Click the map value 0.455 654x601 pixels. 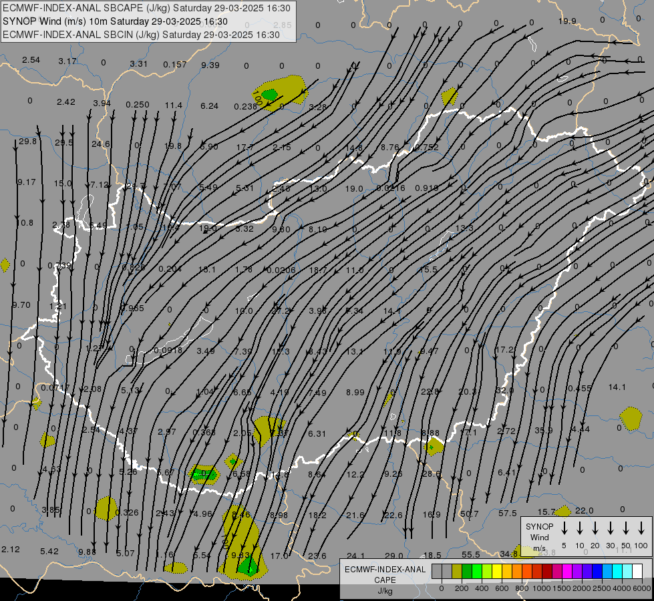click(580, 388)
